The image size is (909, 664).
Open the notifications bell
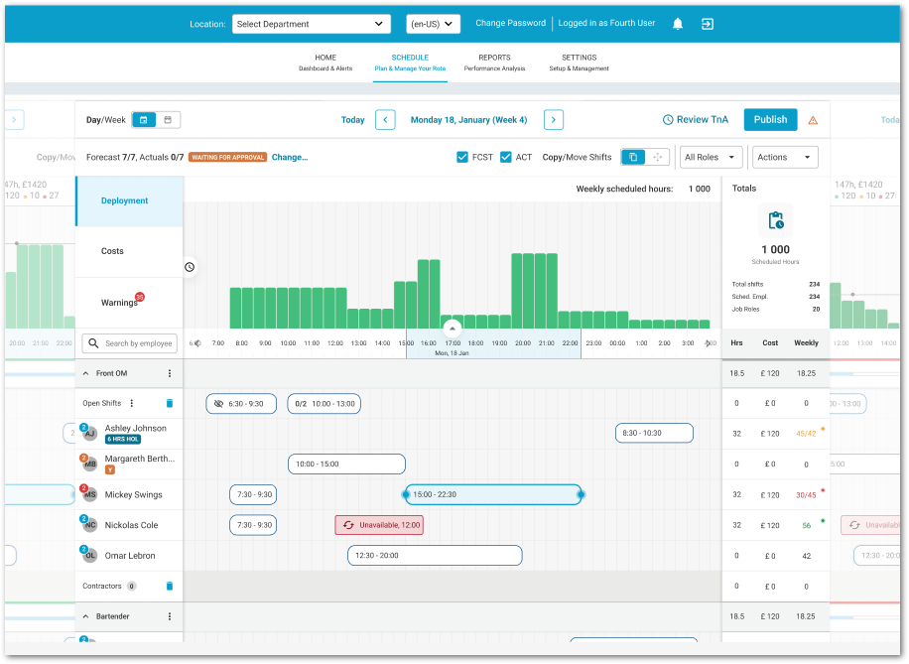click(677, 24)
